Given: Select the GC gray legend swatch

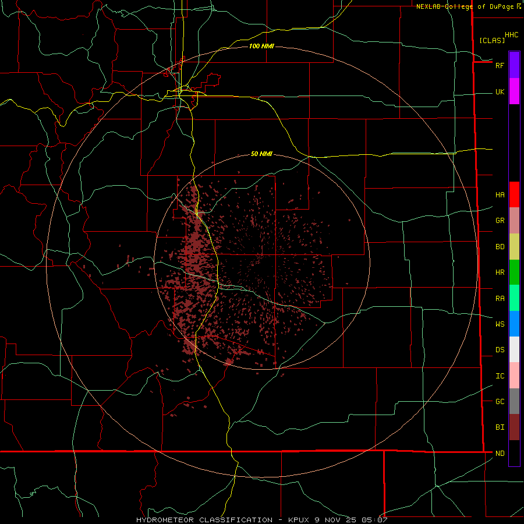Looking at the screenshot, I should click(x=514, y=401).
